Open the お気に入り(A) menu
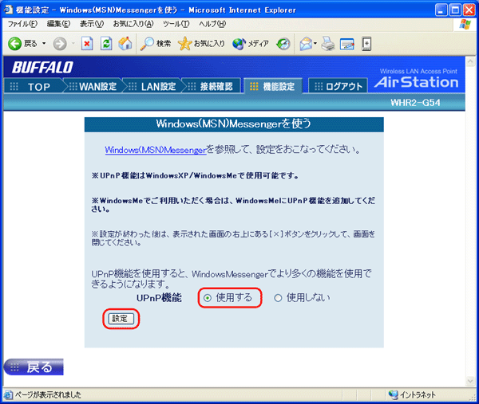 (133, 24)
